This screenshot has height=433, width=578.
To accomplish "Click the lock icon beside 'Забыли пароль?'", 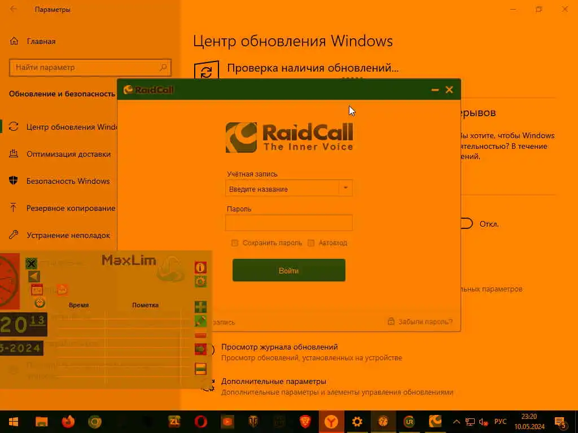I will click(x=391, y=321).
